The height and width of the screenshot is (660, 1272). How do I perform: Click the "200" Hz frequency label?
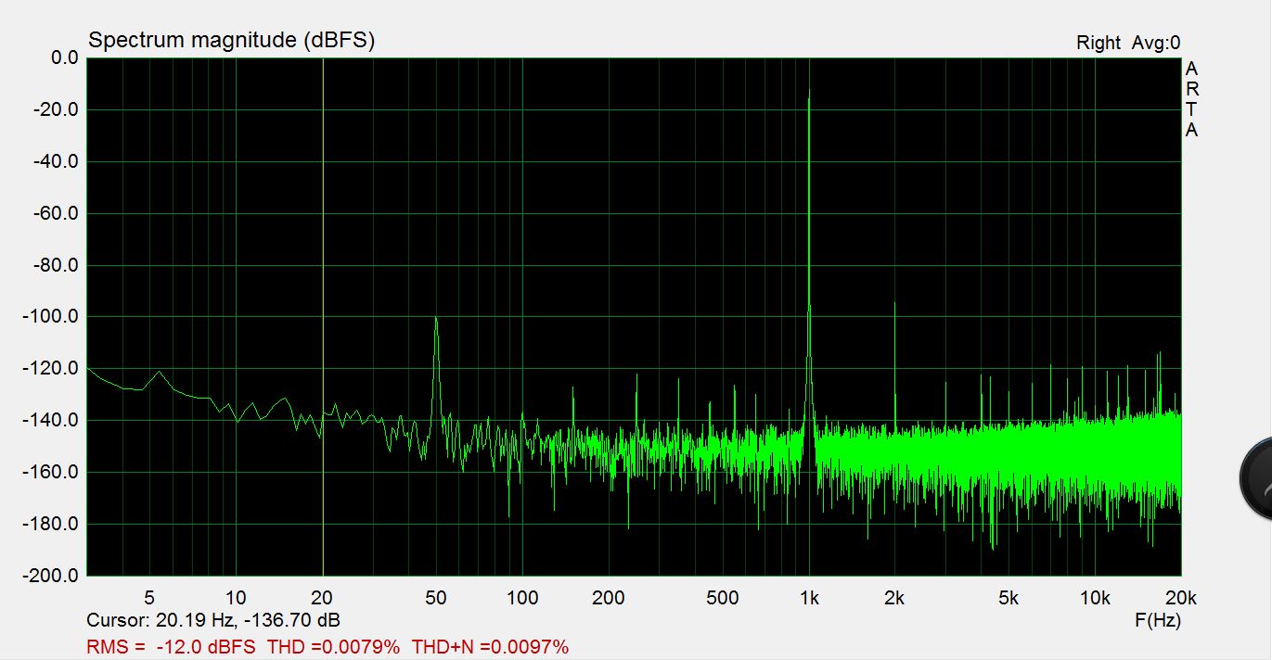click(609, 598)
